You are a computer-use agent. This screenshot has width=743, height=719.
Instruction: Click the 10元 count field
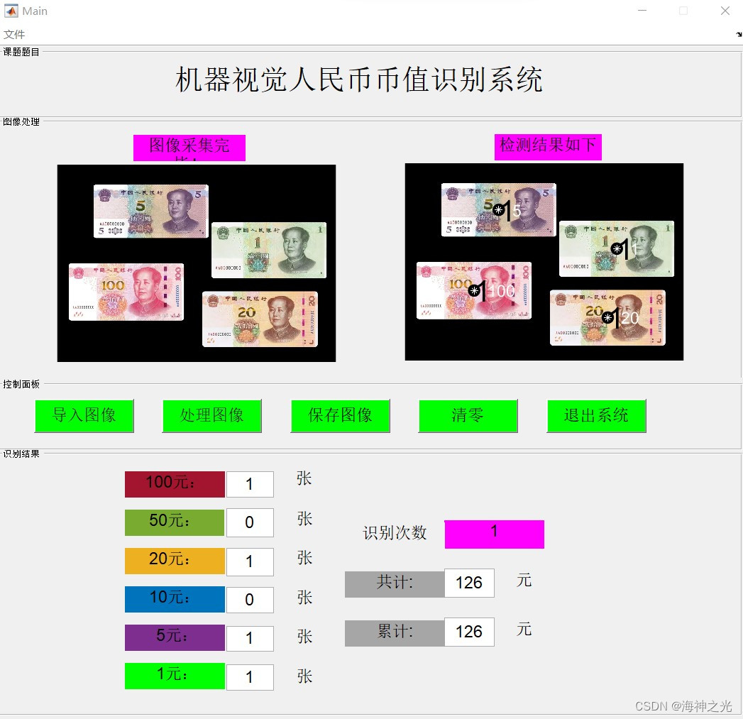point(251,600)
